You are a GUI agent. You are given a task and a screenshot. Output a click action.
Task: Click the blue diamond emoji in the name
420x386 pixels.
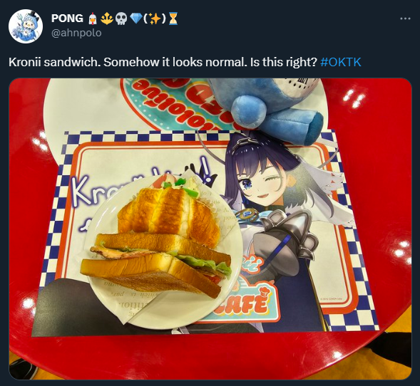(x=136, y=19)
